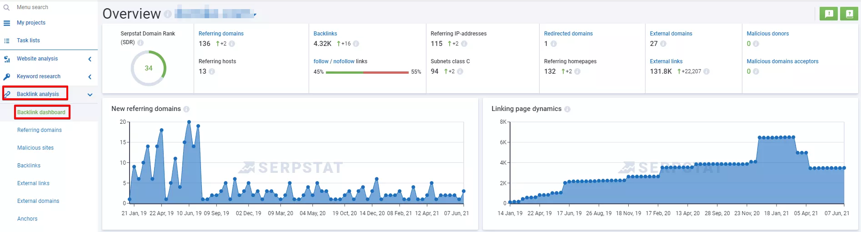Go to Backlinks in sidebar

coord(29,166)
